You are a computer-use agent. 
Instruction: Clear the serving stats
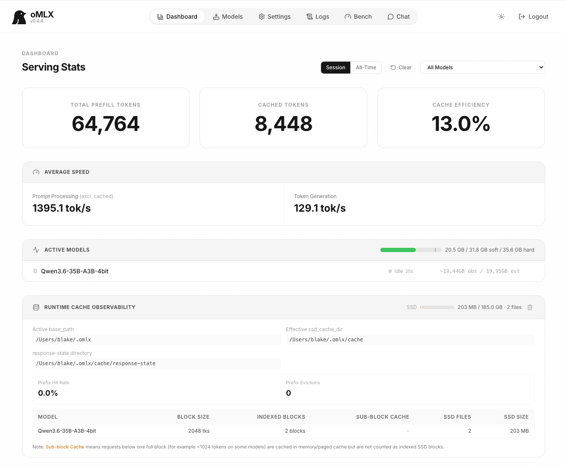(x=401, y=68)
